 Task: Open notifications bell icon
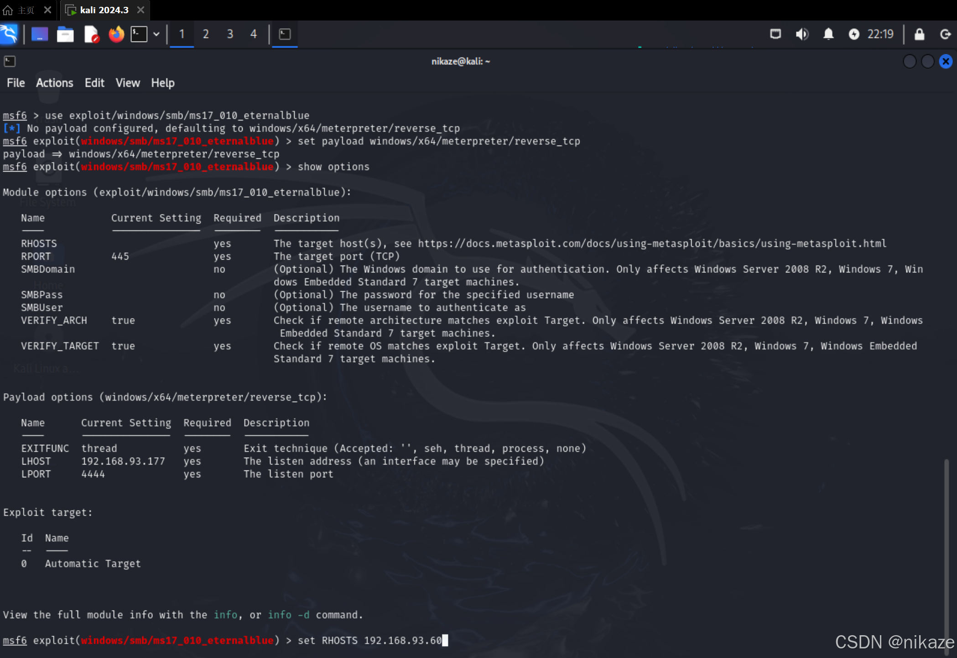tap(828, 34)
